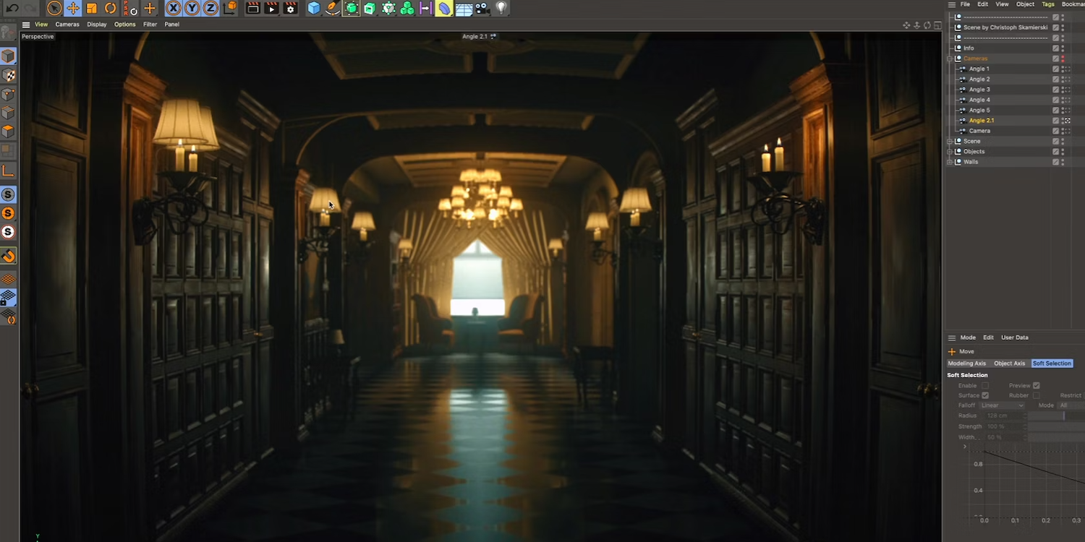This screenshot has height=542, width=1085.
Task: Expand the Objects null group
Action: (x=949, y=152)
